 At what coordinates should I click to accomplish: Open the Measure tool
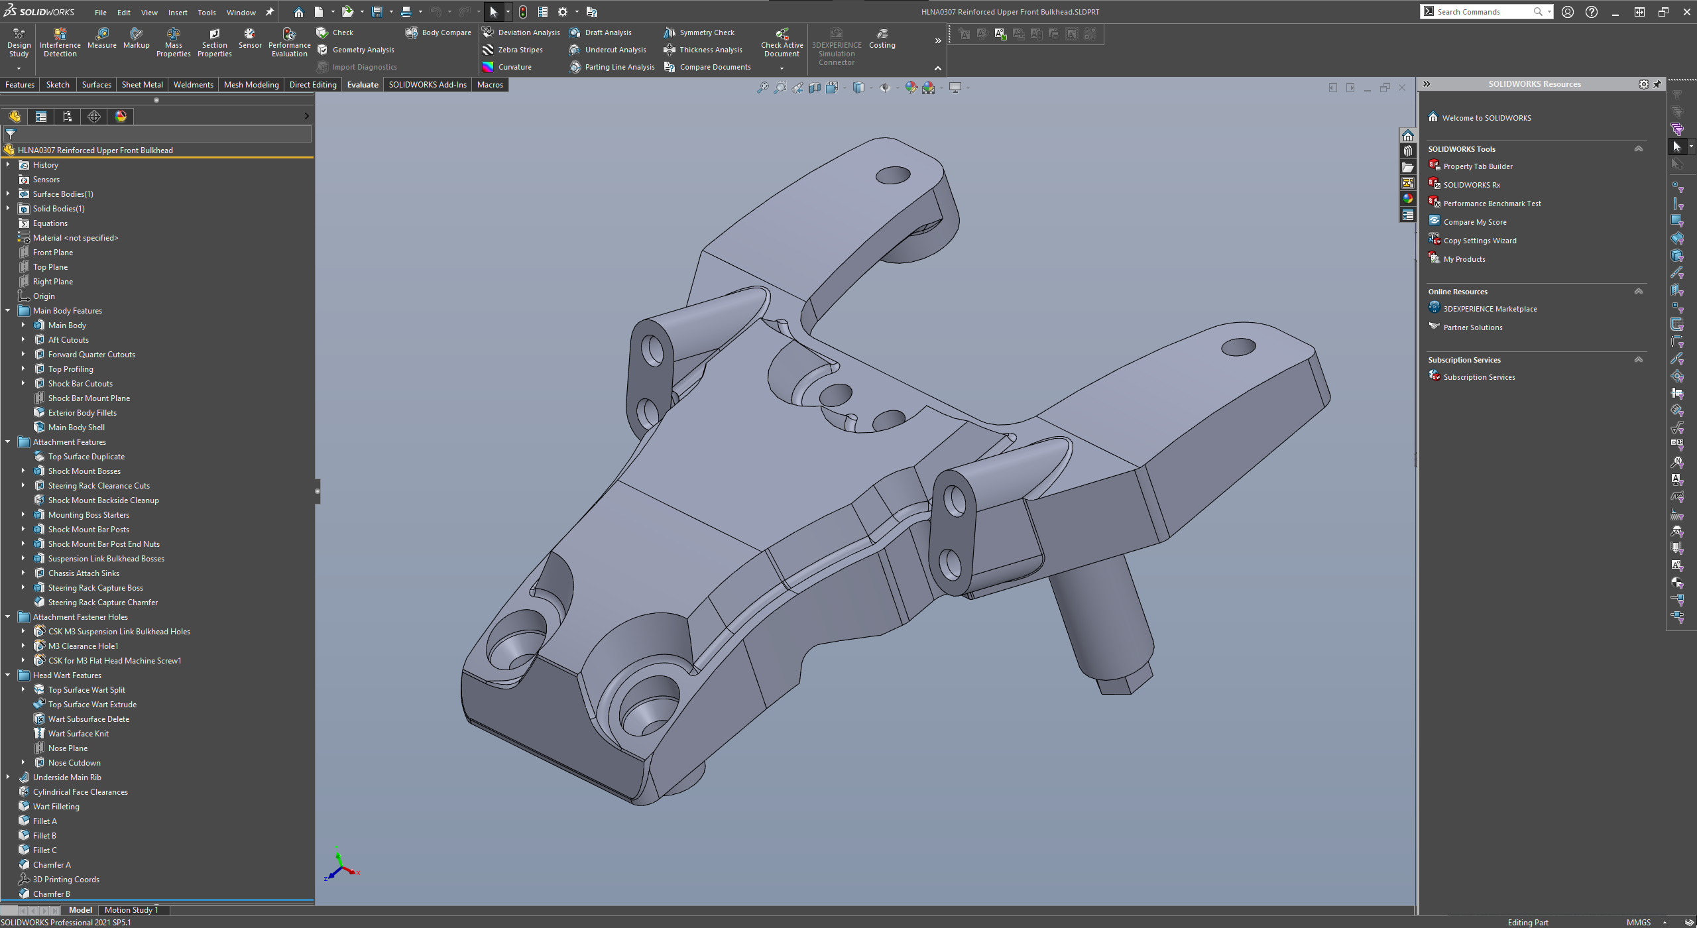click(x=101, y=38)
